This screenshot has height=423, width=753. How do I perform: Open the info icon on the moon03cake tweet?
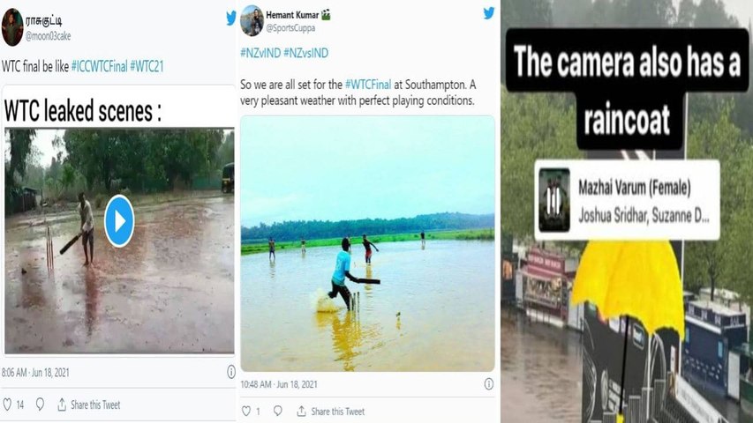pyautogui.click(x=231, y=373)
